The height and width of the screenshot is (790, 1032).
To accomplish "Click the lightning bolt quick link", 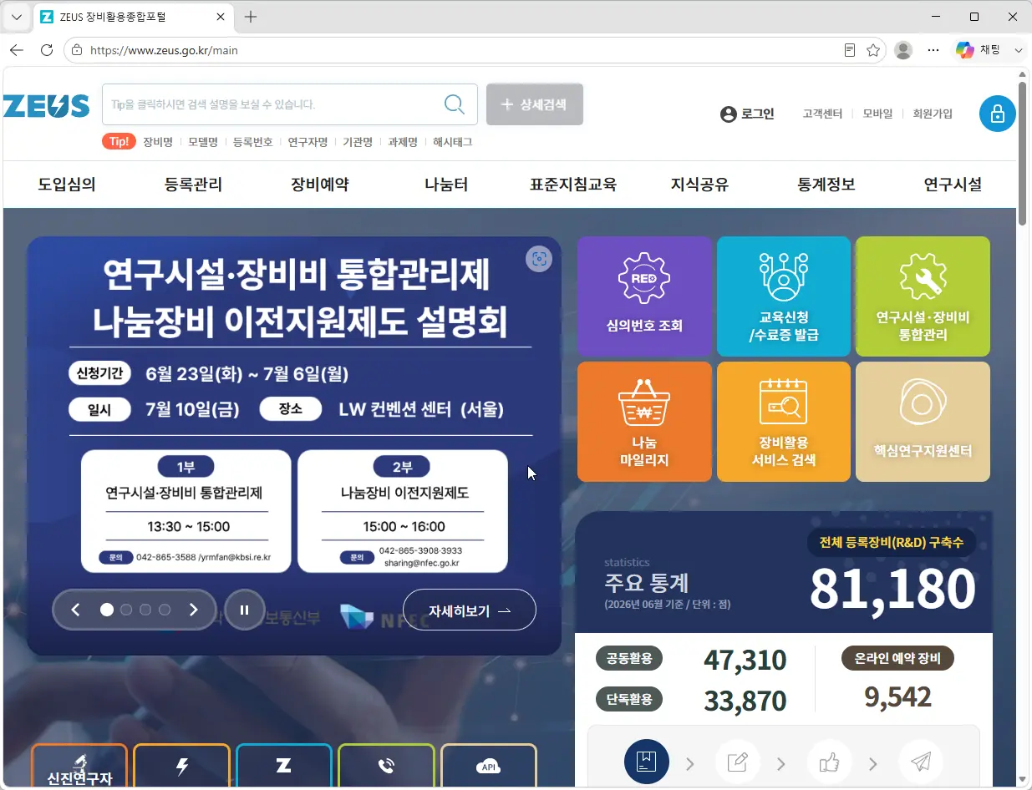I will (x=181, y=767).
